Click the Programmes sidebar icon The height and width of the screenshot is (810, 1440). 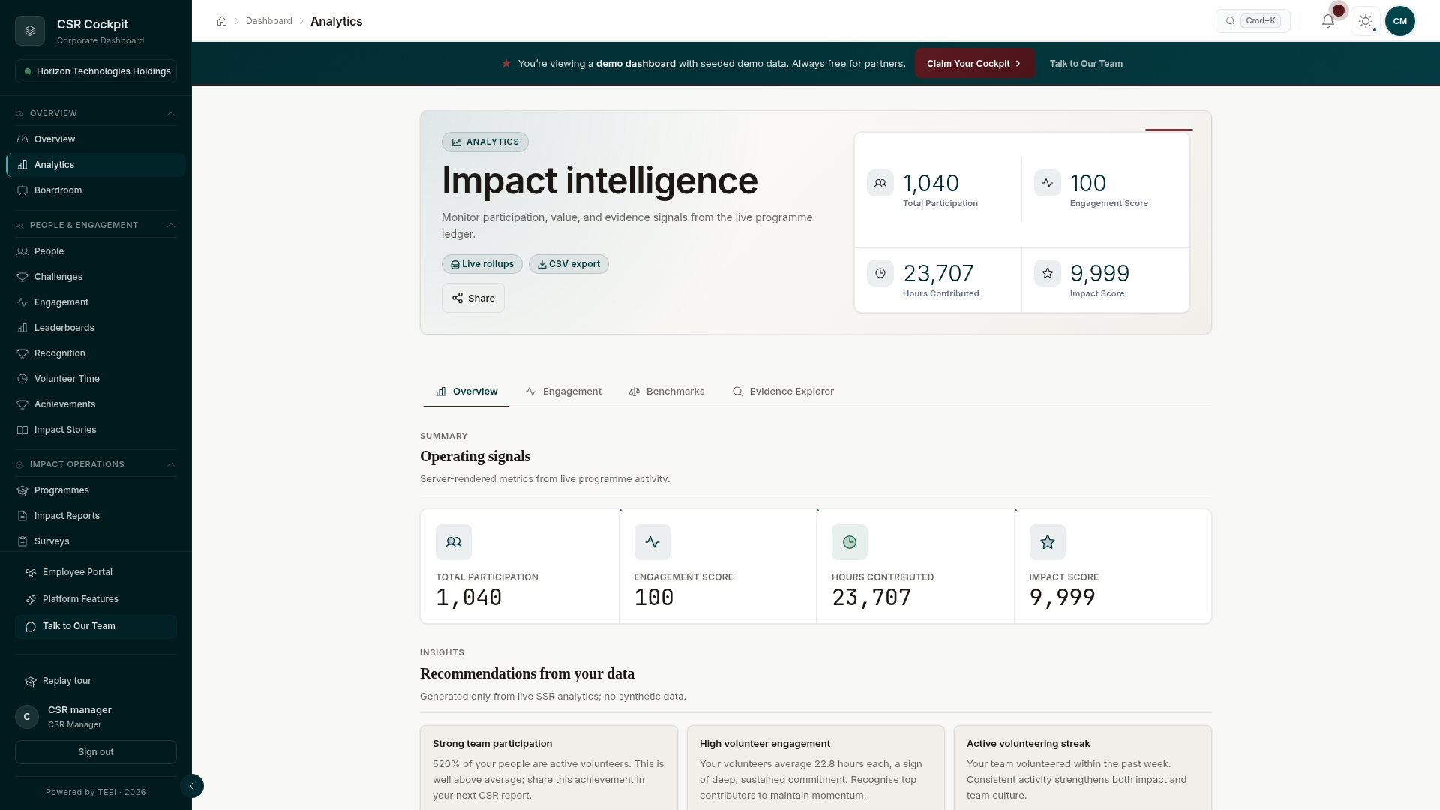coord(22,490)
